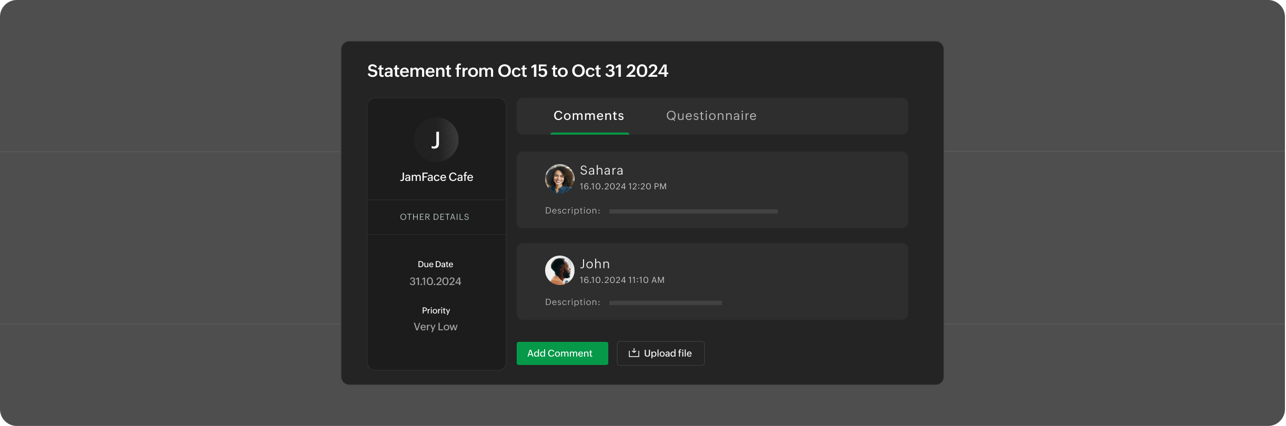
Task: Switch to the Comments tab
Action: pos(589,116)
